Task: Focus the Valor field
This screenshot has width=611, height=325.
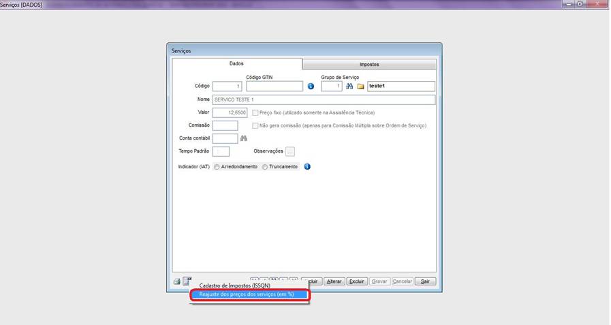Action: (230, 112)
